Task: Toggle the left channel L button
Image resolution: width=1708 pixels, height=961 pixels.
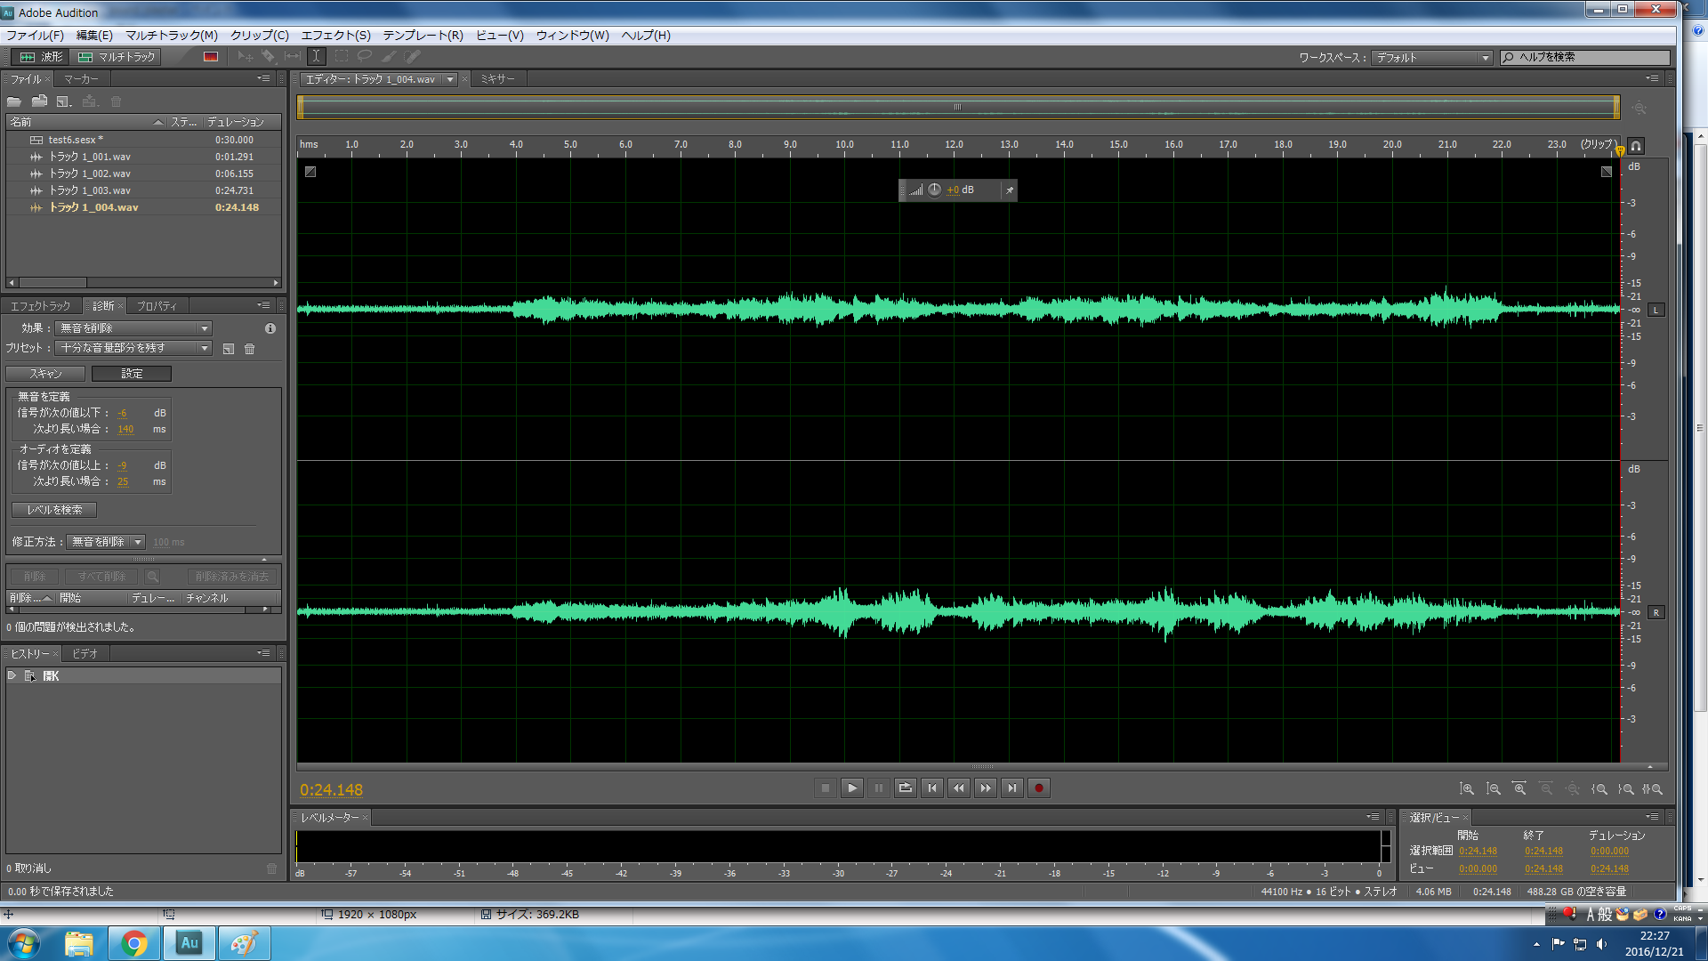Action: (x=1656, y=311)
